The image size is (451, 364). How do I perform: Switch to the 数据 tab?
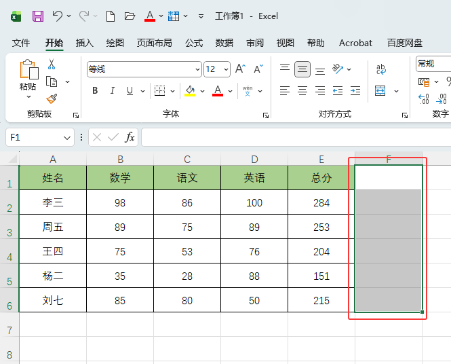(224, 43)
